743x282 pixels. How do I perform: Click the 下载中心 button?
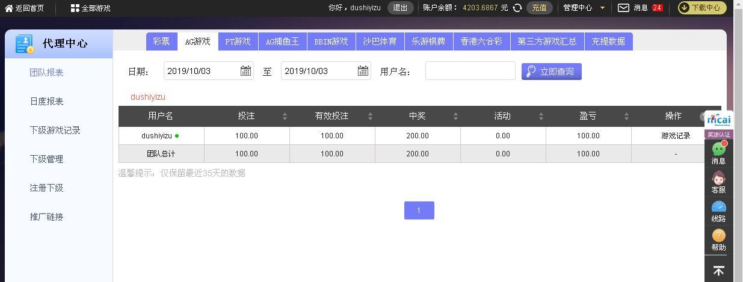[702, 8]
